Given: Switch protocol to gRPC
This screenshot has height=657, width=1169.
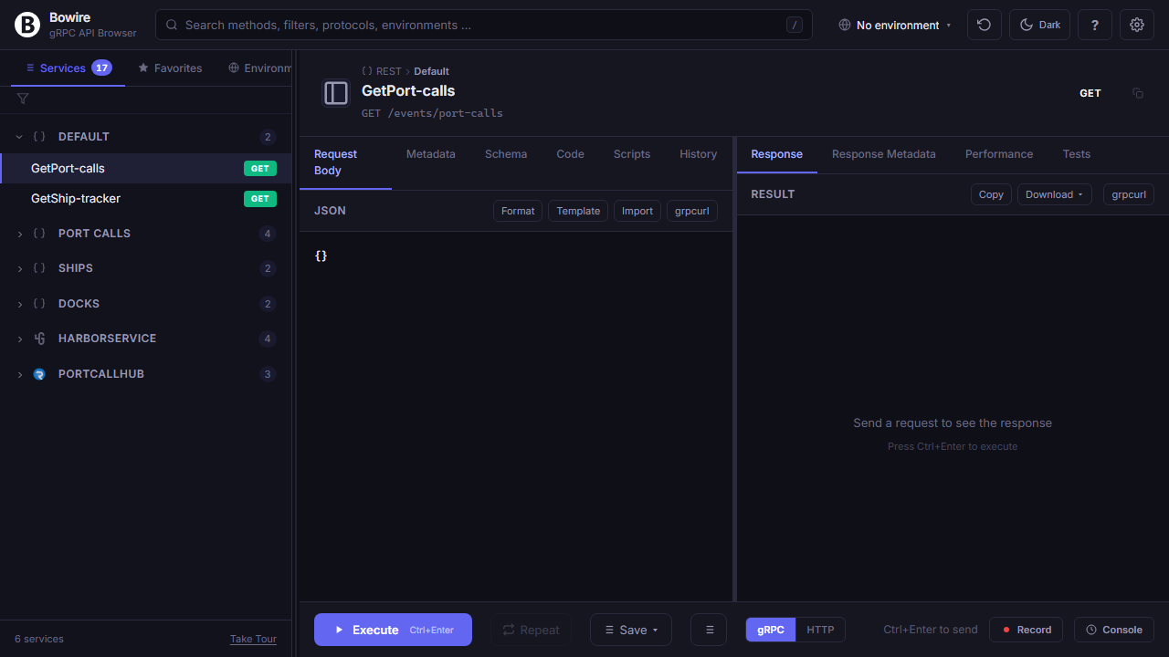Looking at the screenshot, I should click(x=771, y=630).
